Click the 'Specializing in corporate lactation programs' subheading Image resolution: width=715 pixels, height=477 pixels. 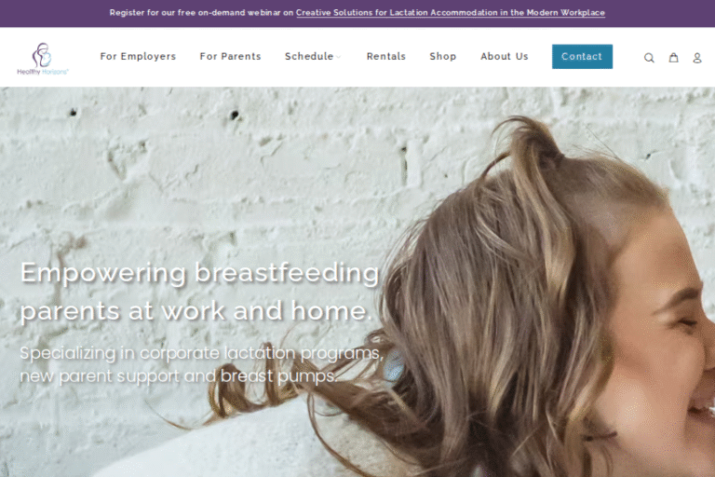point(201,364)
